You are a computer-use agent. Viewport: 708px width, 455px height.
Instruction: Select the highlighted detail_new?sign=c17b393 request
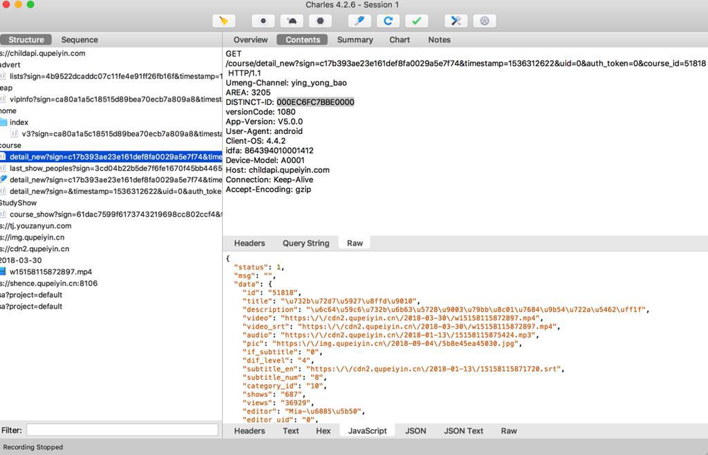[111, 157]
